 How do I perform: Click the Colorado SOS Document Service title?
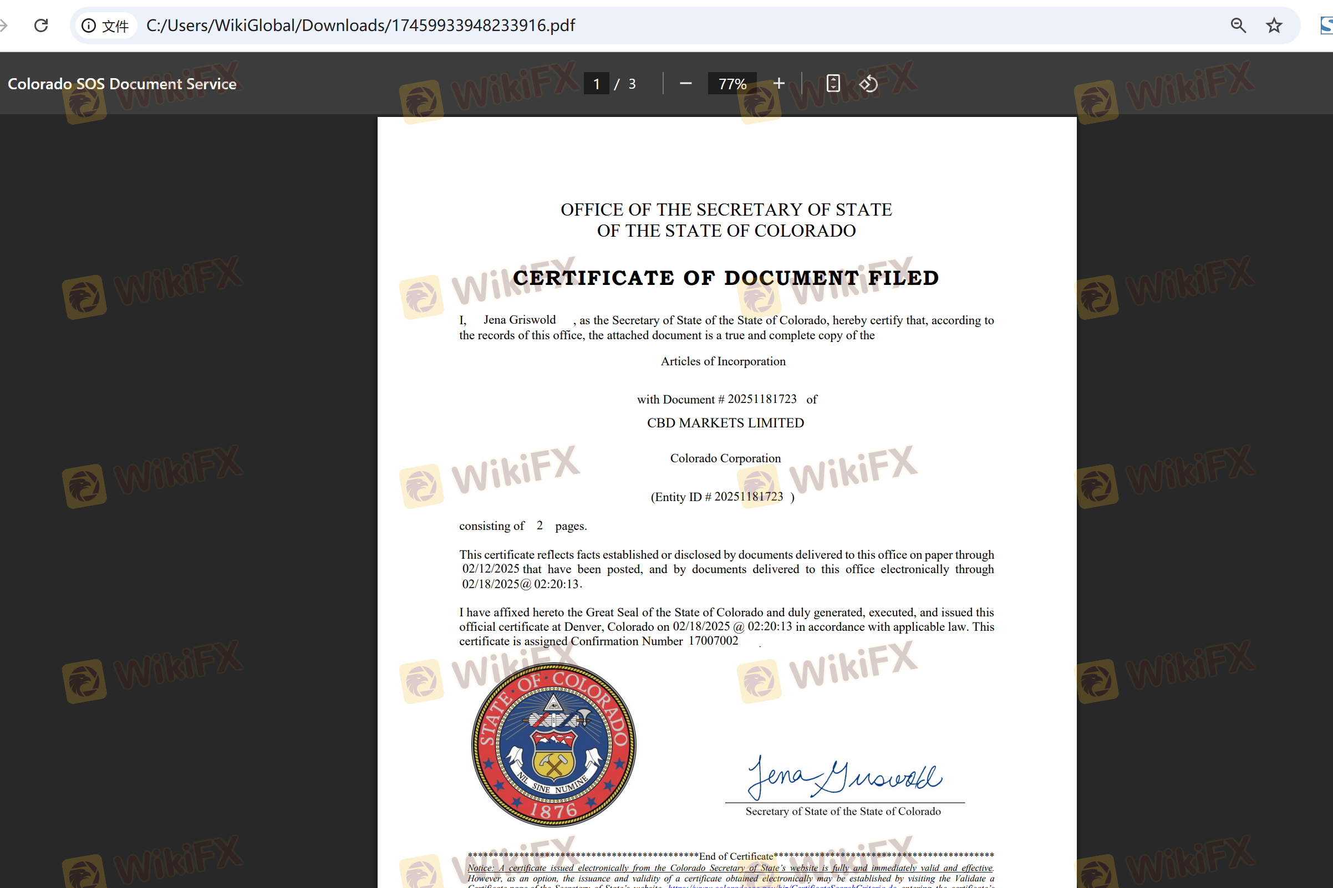click(x=122, y=84)
